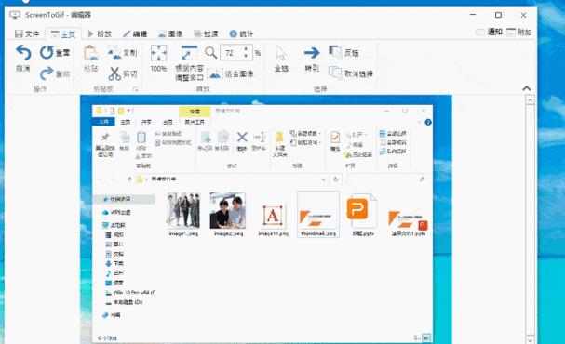Click the Copy (复制) icon in ScreenToGif

coord(114,53)
